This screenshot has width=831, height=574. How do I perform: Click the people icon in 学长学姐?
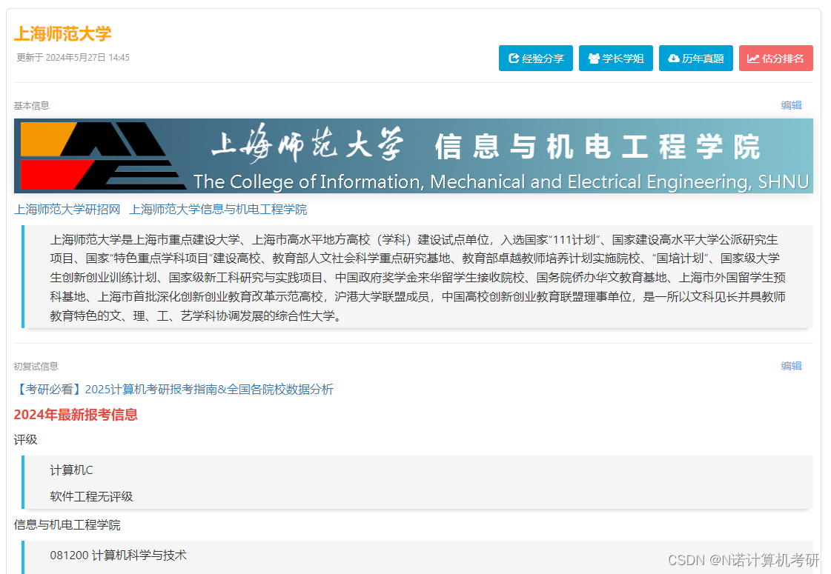tap(594, 59)
